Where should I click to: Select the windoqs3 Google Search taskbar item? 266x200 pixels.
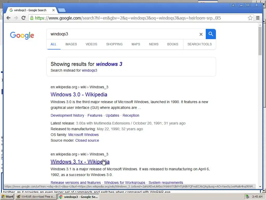coord(79,197)
